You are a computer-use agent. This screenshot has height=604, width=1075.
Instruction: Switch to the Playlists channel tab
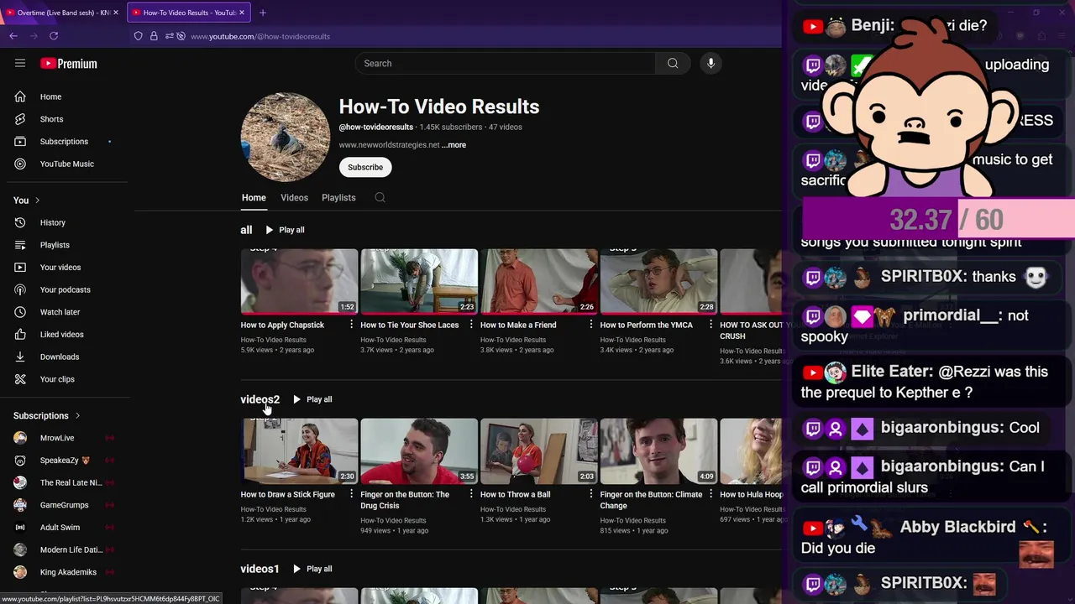(x=338, y=198)
